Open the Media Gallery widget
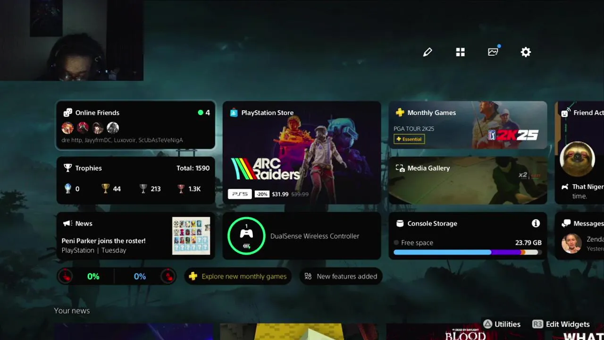 468,180
